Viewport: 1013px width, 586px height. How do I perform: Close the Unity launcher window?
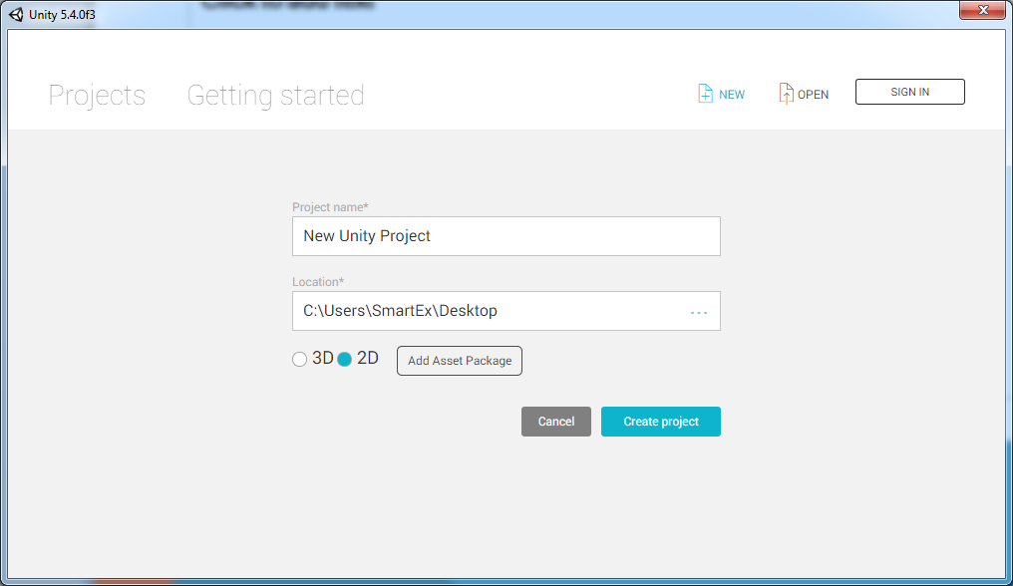tap(981, 10)
